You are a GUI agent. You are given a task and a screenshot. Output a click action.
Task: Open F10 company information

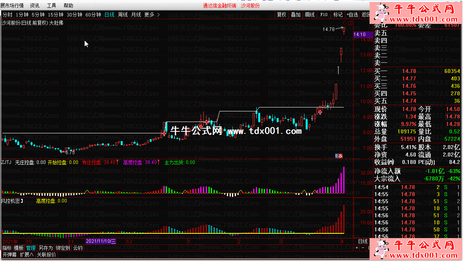pyautogui.click(x=324, y=15)
